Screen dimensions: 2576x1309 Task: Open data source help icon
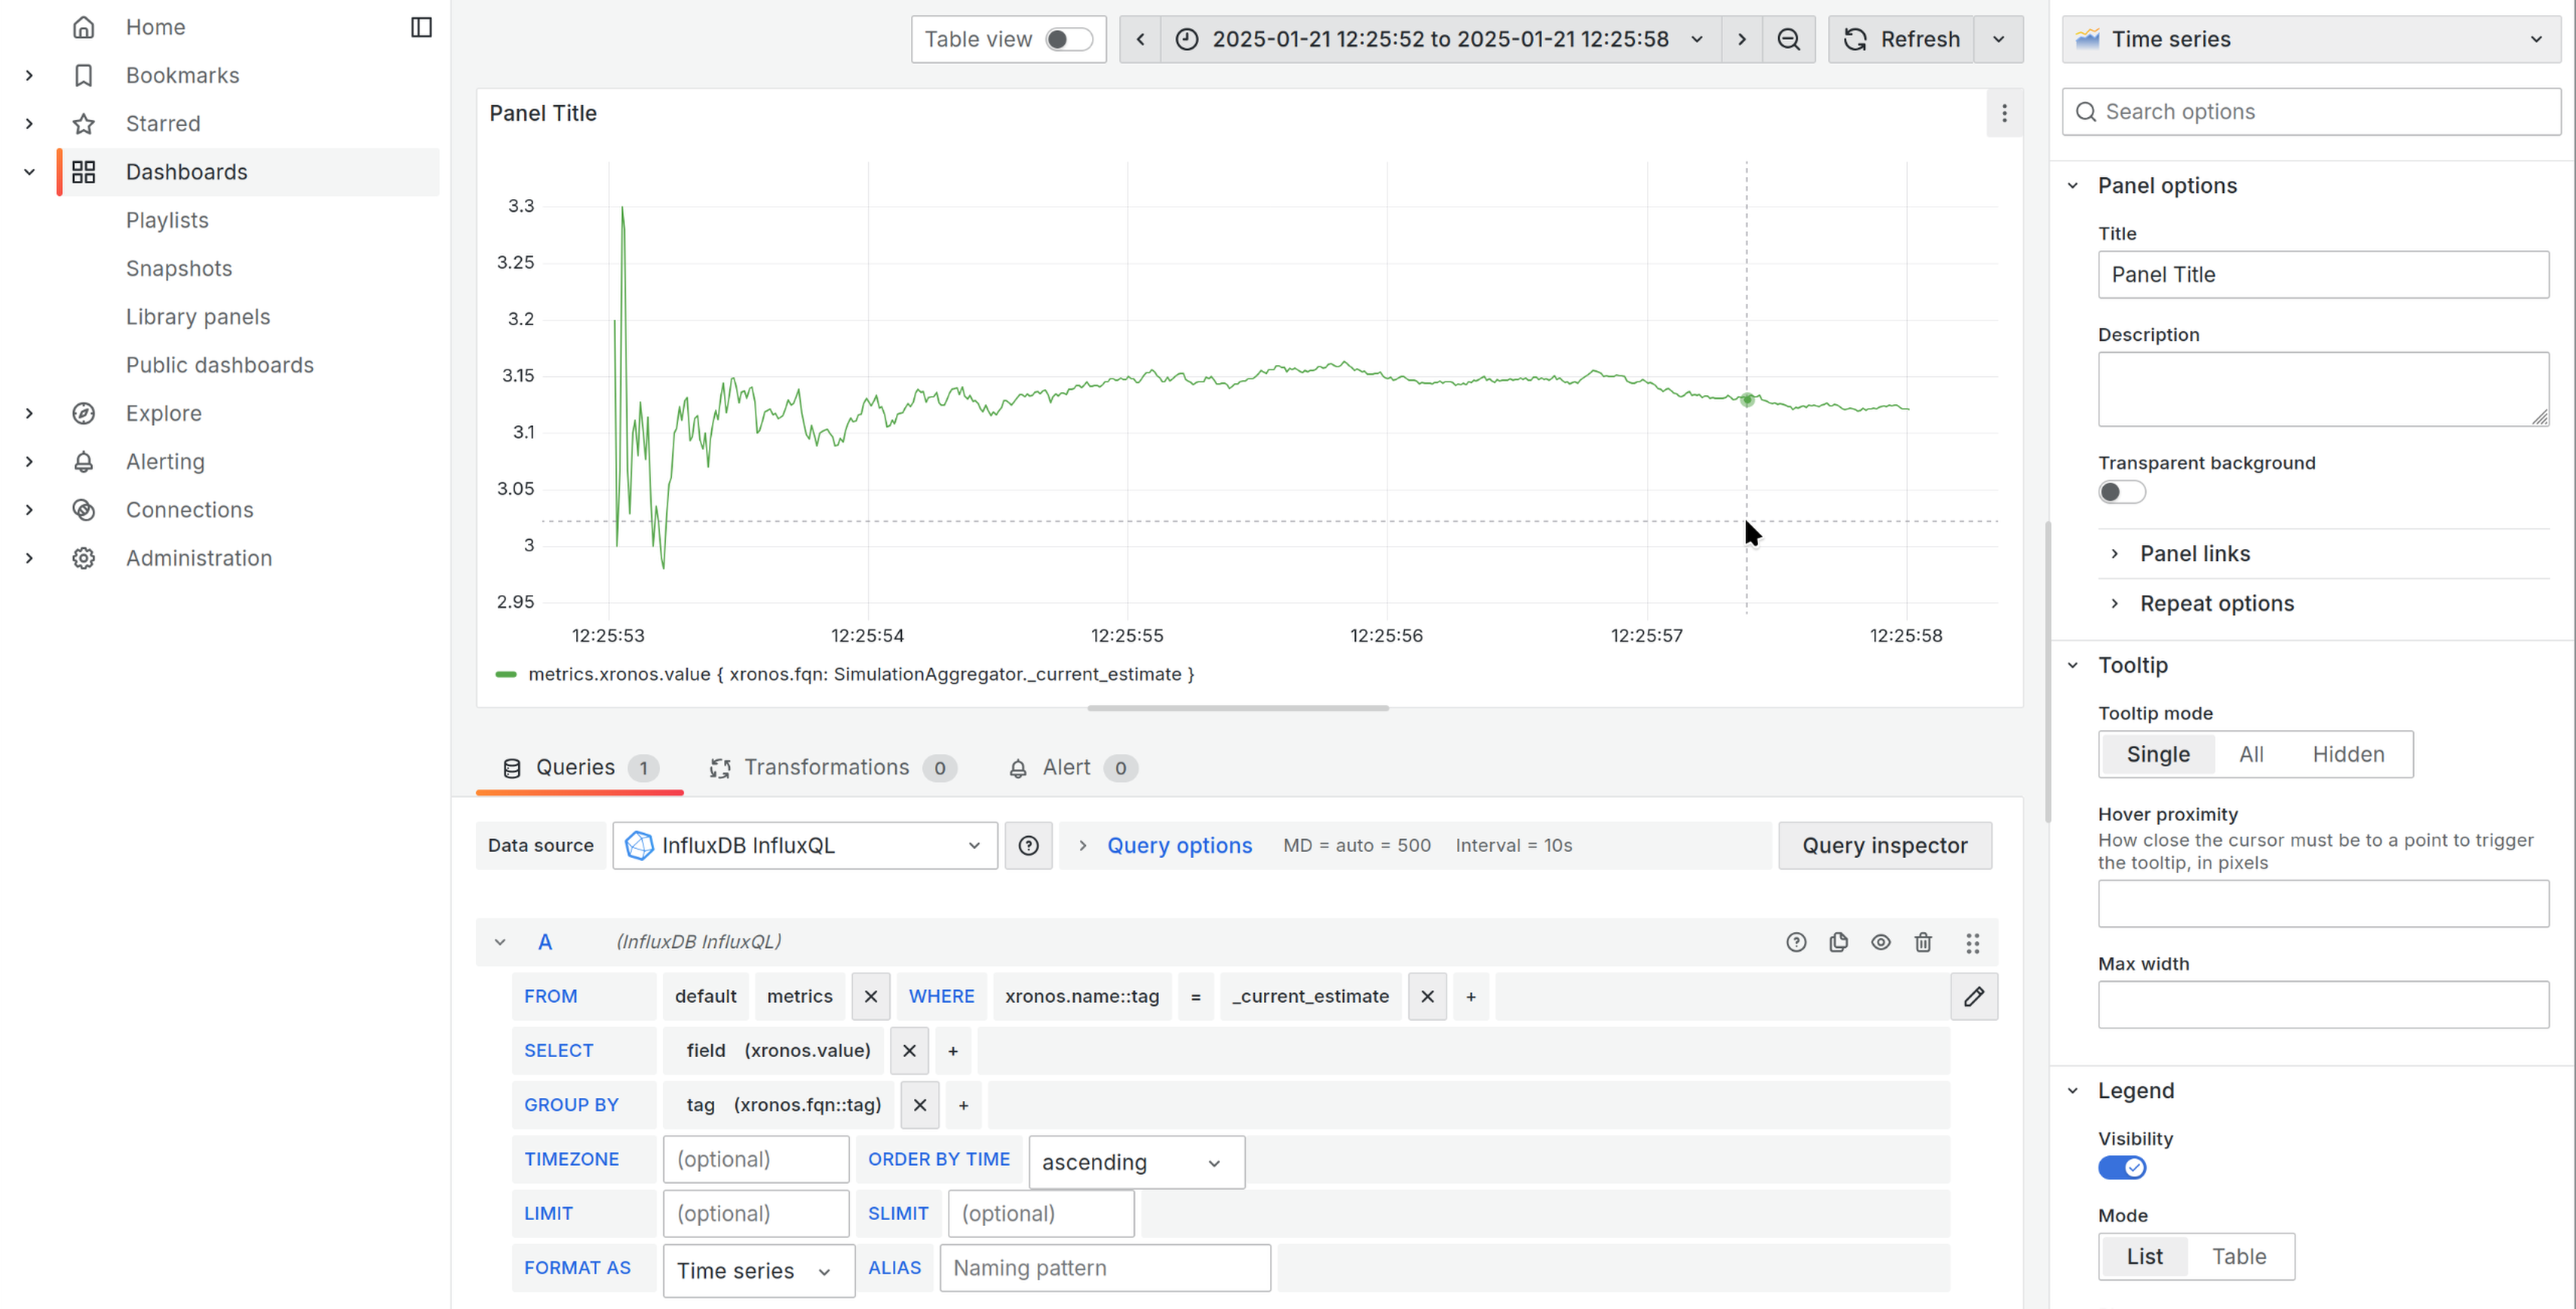pyautogui.click(x=1028, y=845)
